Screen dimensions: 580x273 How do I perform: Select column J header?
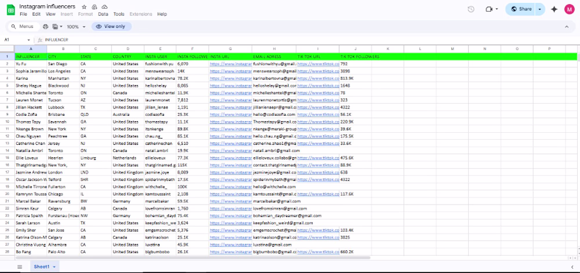(355, 49)
